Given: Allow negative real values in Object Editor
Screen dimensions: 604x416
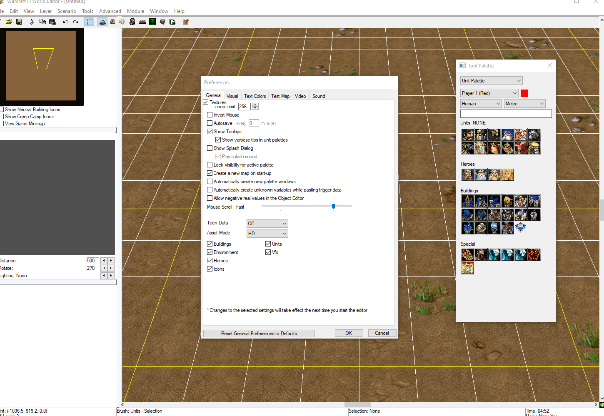Looking at the screenshot, I should tap(210, 198).
